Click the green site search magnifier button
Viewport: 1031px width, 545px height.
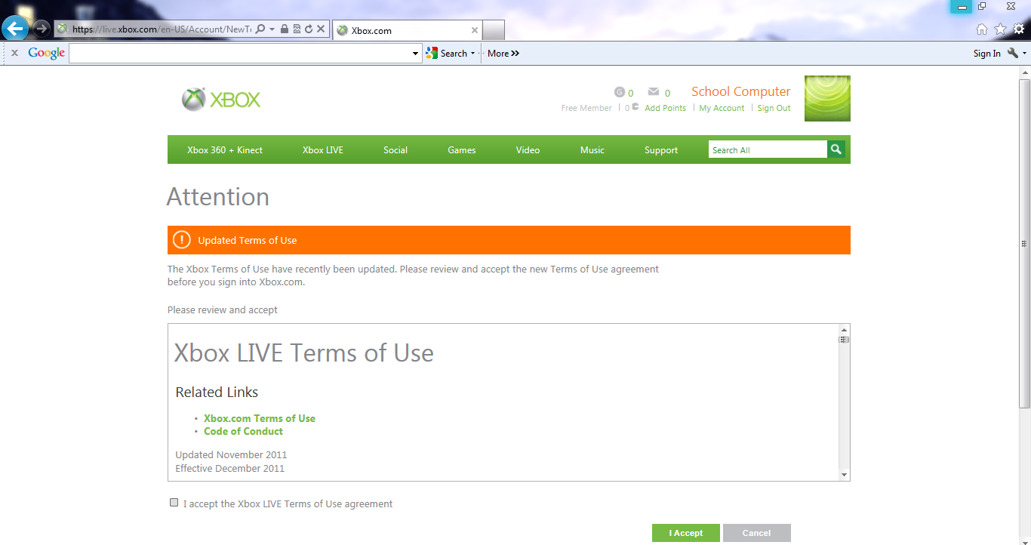click(x=836, y=149)
